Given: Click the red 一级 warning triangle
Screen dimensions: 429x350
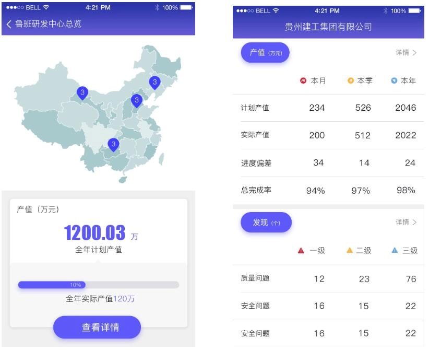Looking at the screenshot, I should tap(301, 250).
